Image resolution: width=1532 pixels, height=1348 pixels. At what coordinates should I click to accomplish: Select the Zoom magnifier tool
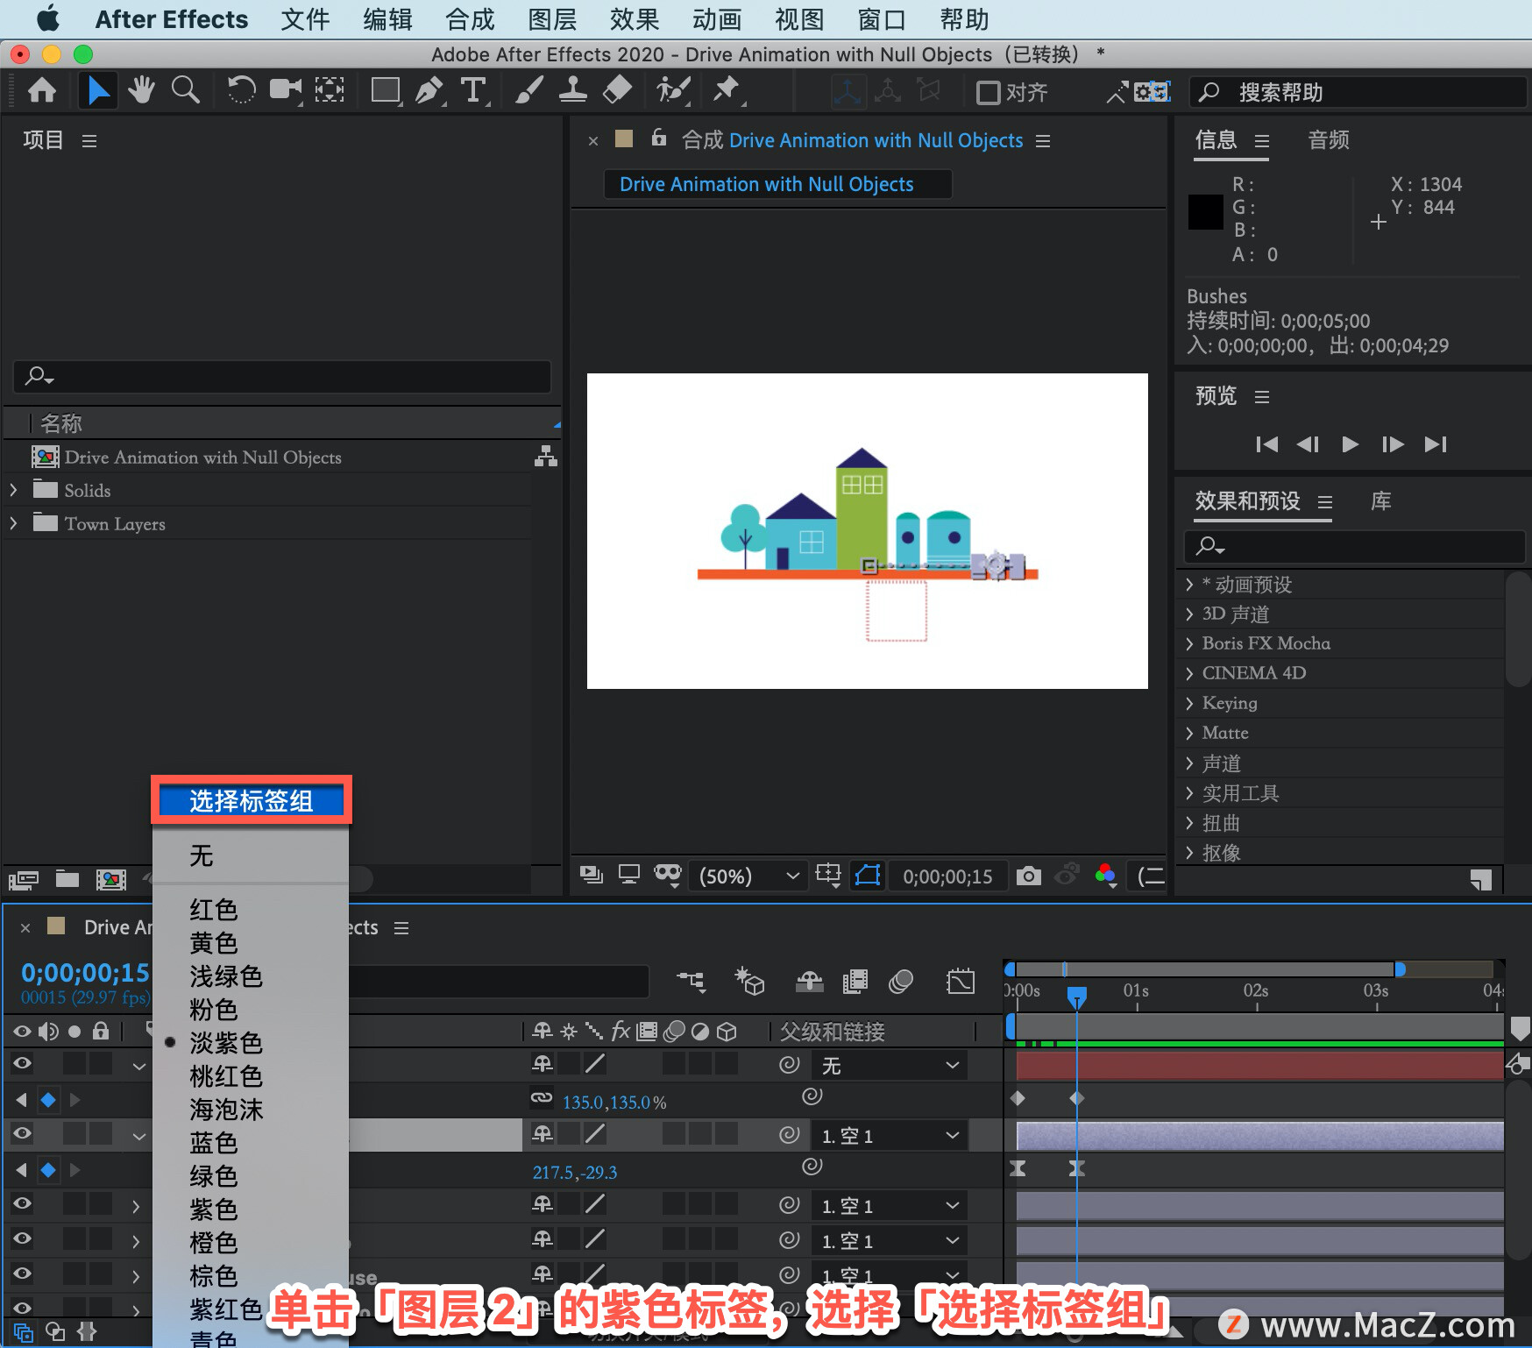pos(185,90)
